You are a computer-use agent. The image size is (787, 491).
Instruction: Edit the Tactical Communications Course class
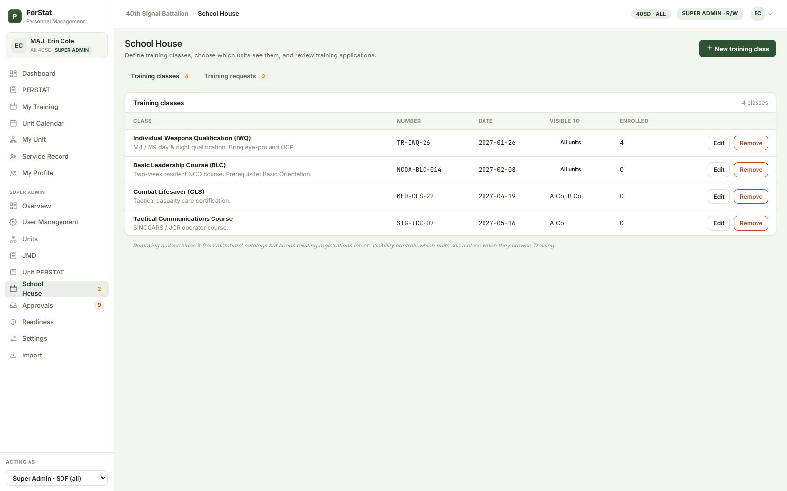719,223
